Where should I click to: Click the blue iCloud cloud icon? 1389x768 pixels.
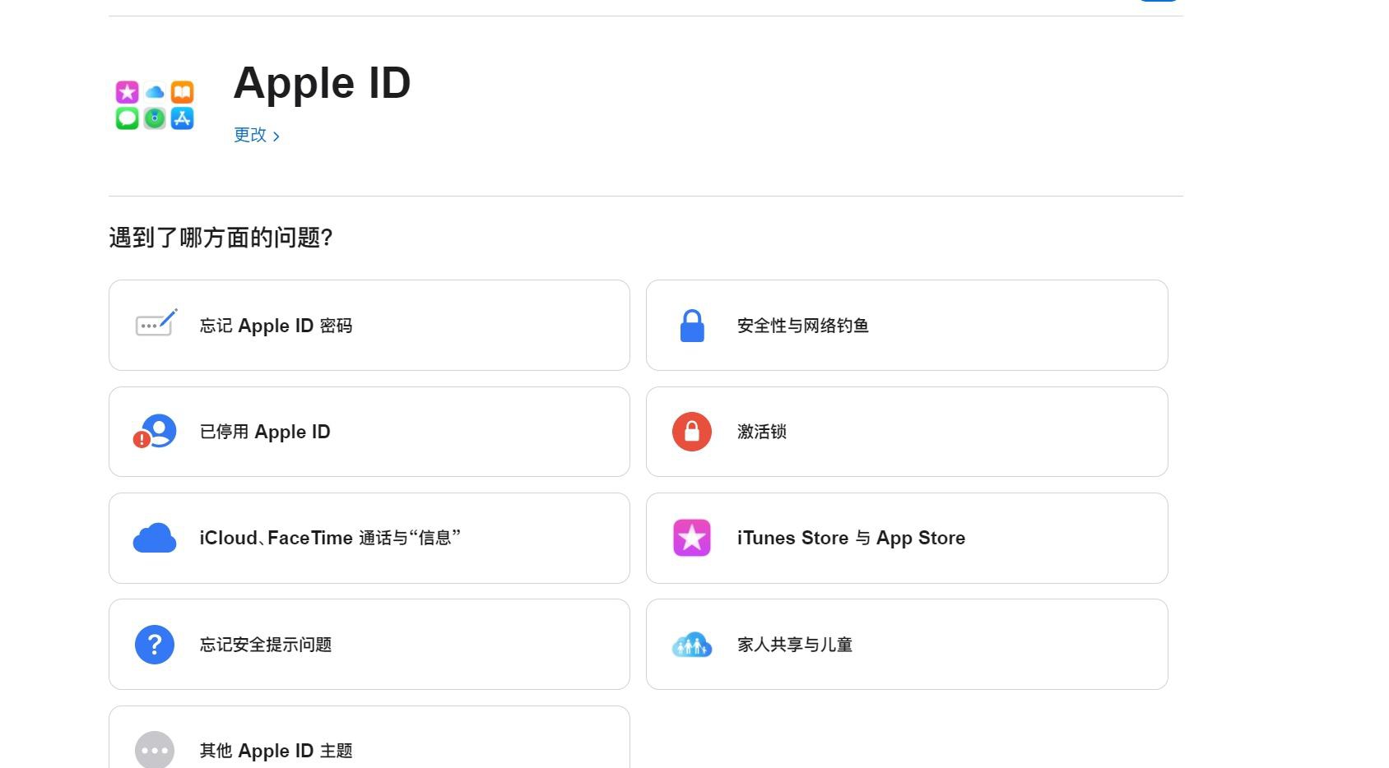pos(155,539)
